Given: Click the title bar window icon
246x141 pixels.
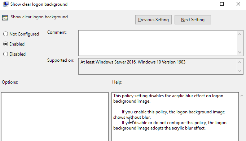Looking at the screenshot, I should 6,4.
